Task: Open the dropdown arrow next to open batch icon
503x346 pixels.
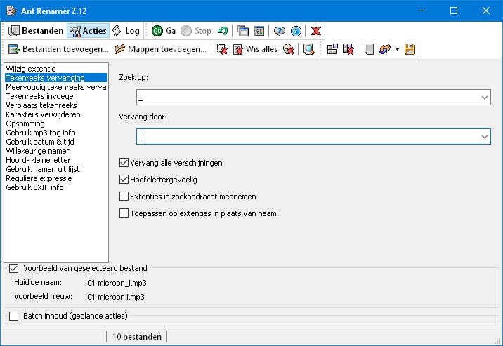Action: click(x=398, y=49)
